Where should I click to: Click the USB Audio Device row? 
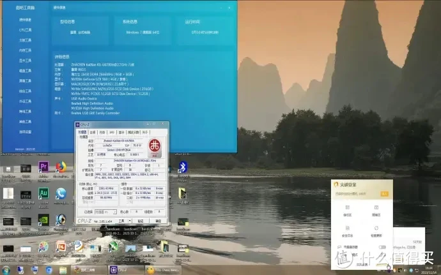[84, 99]
